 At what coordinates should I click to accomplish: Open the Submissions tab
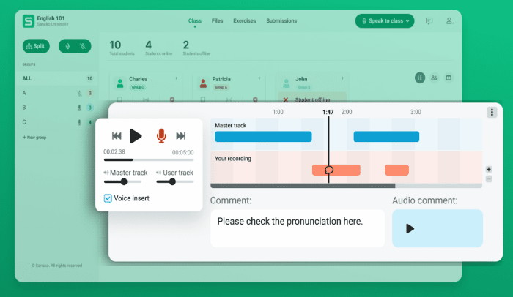[x=281, y=21]
